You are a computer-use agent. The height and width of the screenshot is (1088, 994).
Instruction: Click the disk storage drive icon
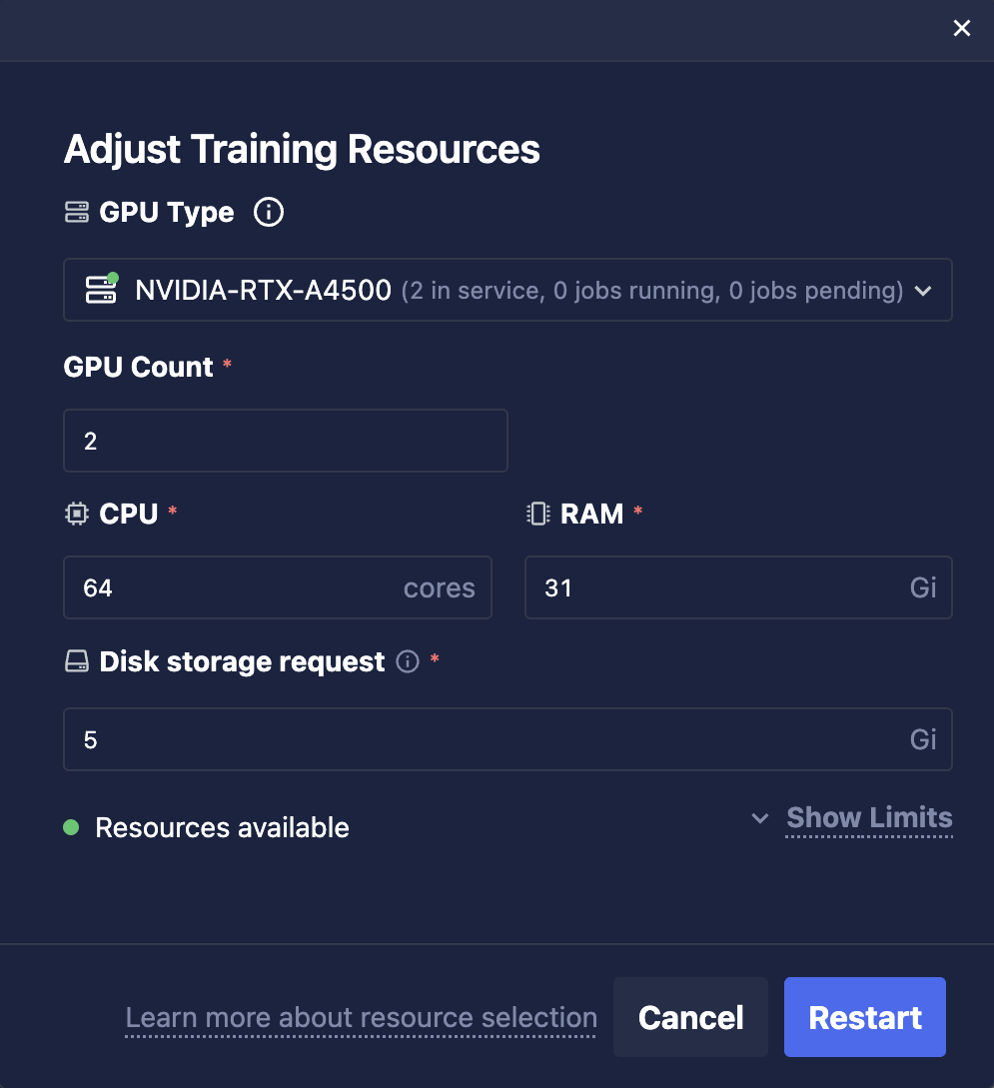tap(77, 661)
